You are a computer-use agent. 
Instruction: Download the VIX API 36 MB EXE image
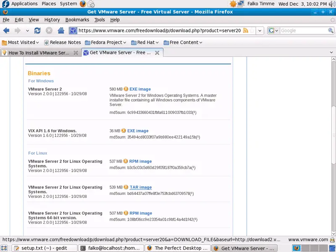pos(138,131)
